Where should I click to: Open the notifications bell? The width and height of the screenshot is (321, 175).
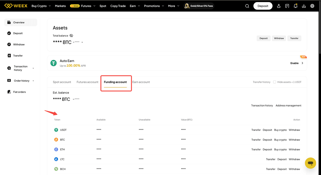(x=295, y=6)
